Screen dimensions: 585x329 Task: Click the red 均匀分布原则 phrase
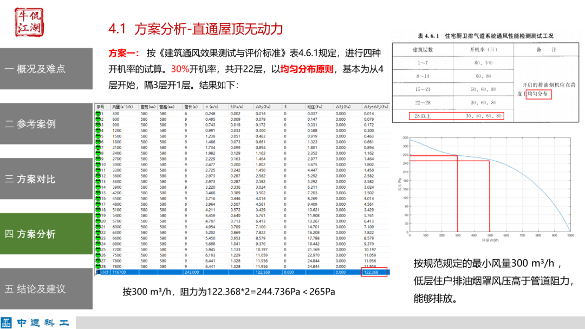point(307,69)
